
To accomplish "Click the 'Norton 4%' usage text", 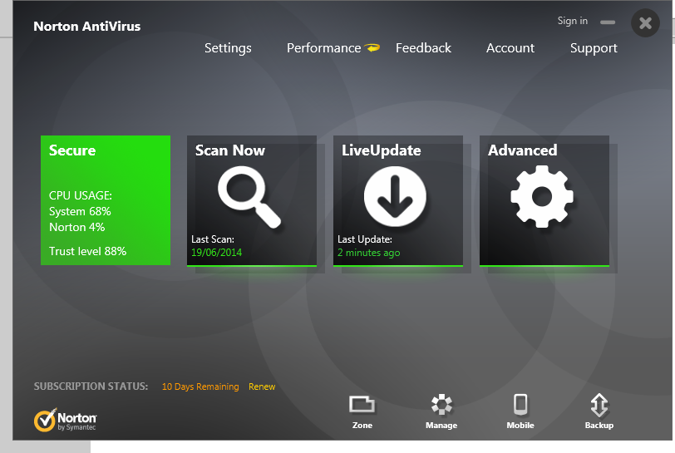I will coord(76,227).
